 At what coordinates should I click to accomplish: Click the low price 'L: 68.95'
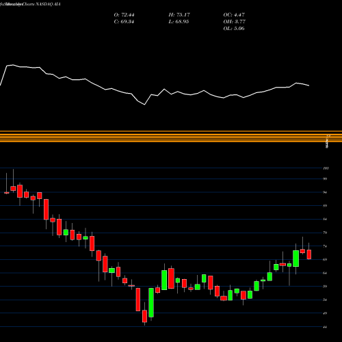pos(179,22)
